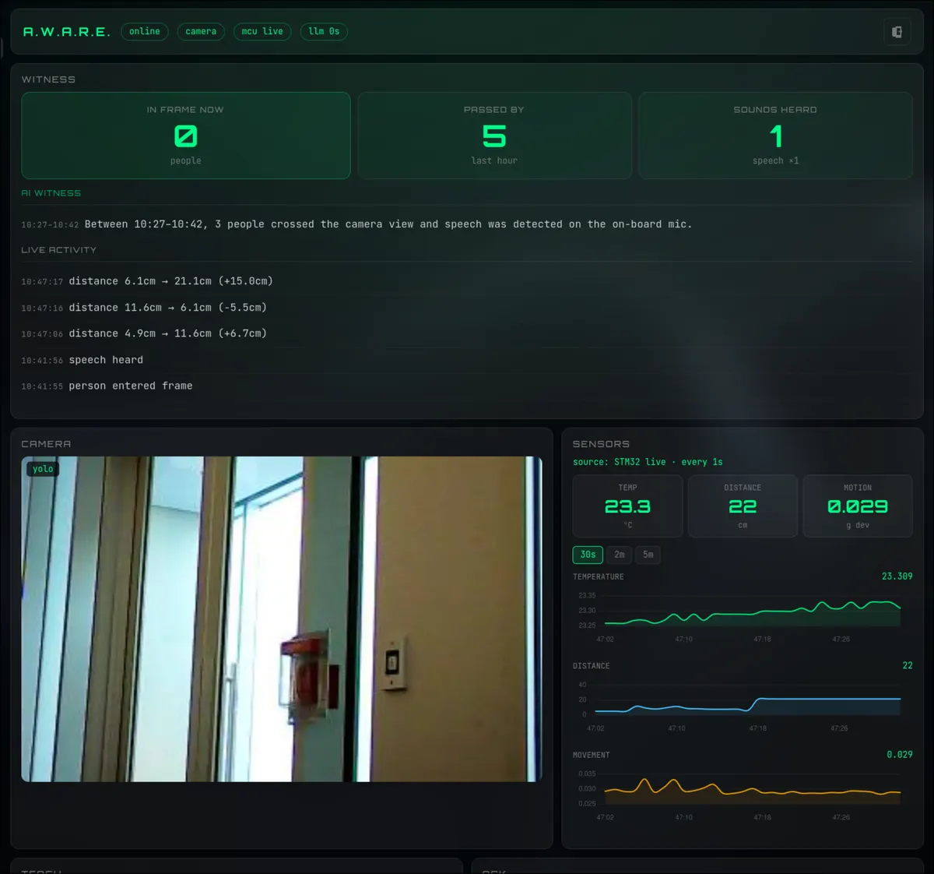Select log row 'distance 6.1cm → 21.1cm (+15.0cm)'
This screenshot has height=874, width=934.
pyautogui.click(x=467, y=281)
